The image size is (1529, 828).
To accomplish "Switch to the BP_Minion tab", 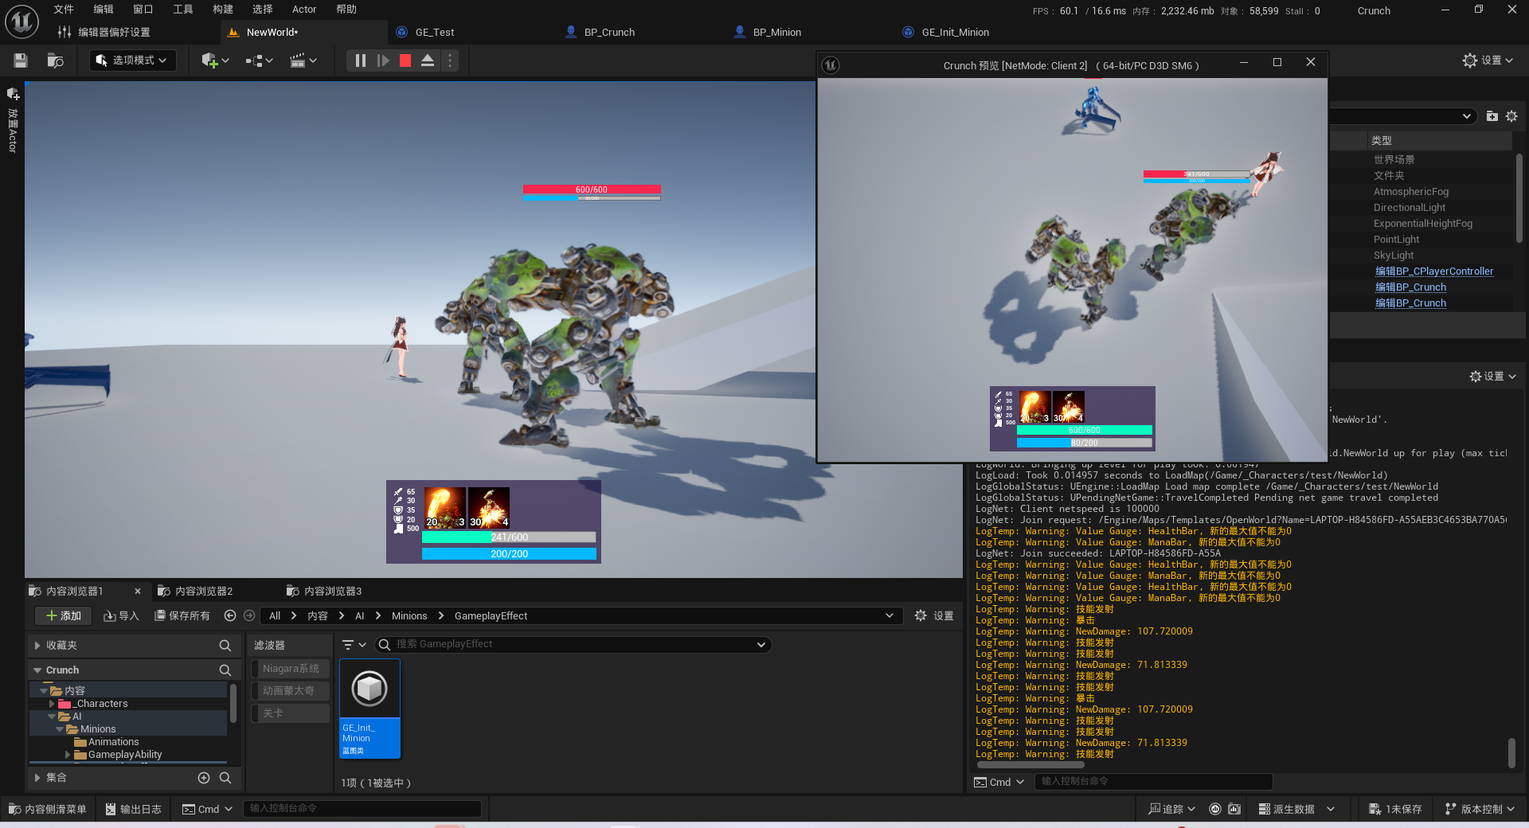I will (777, 33).
